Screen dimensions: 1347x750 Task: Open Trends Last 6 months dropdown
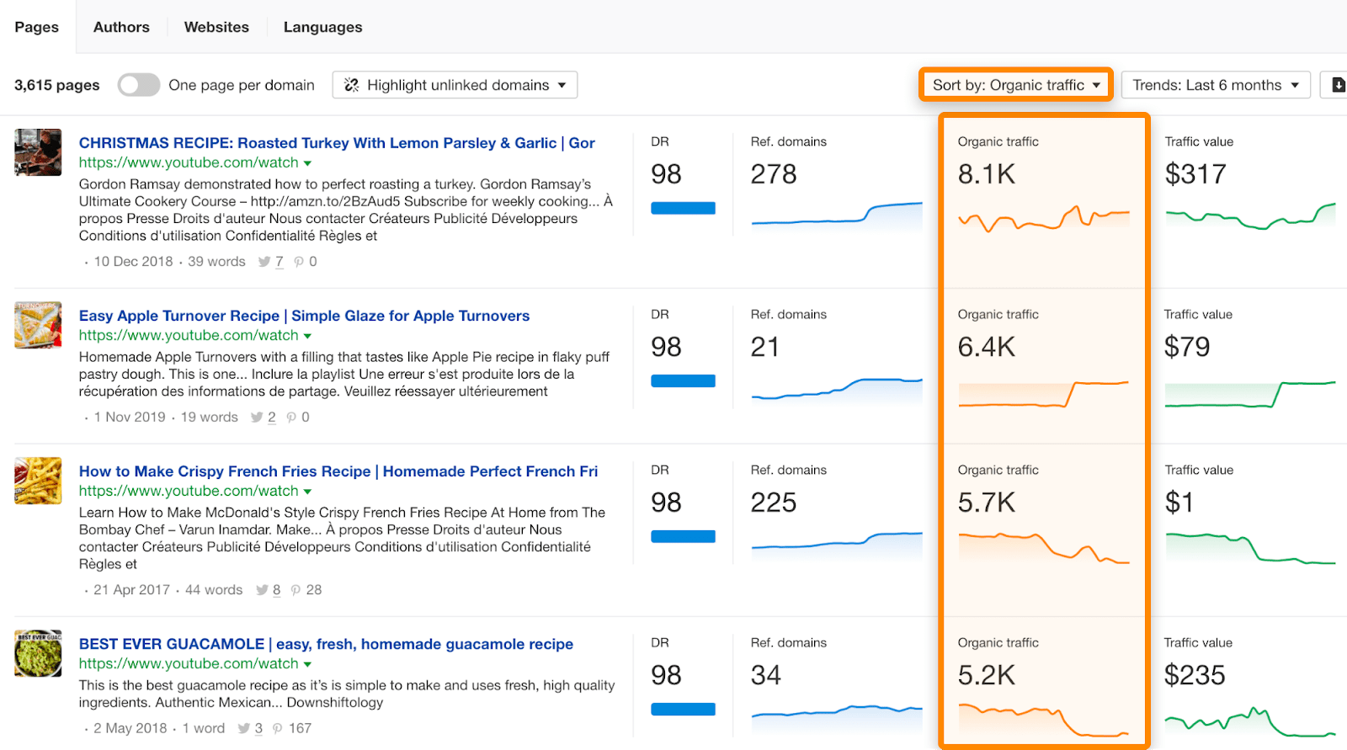pyautogui.click(x=1215, y=85)
